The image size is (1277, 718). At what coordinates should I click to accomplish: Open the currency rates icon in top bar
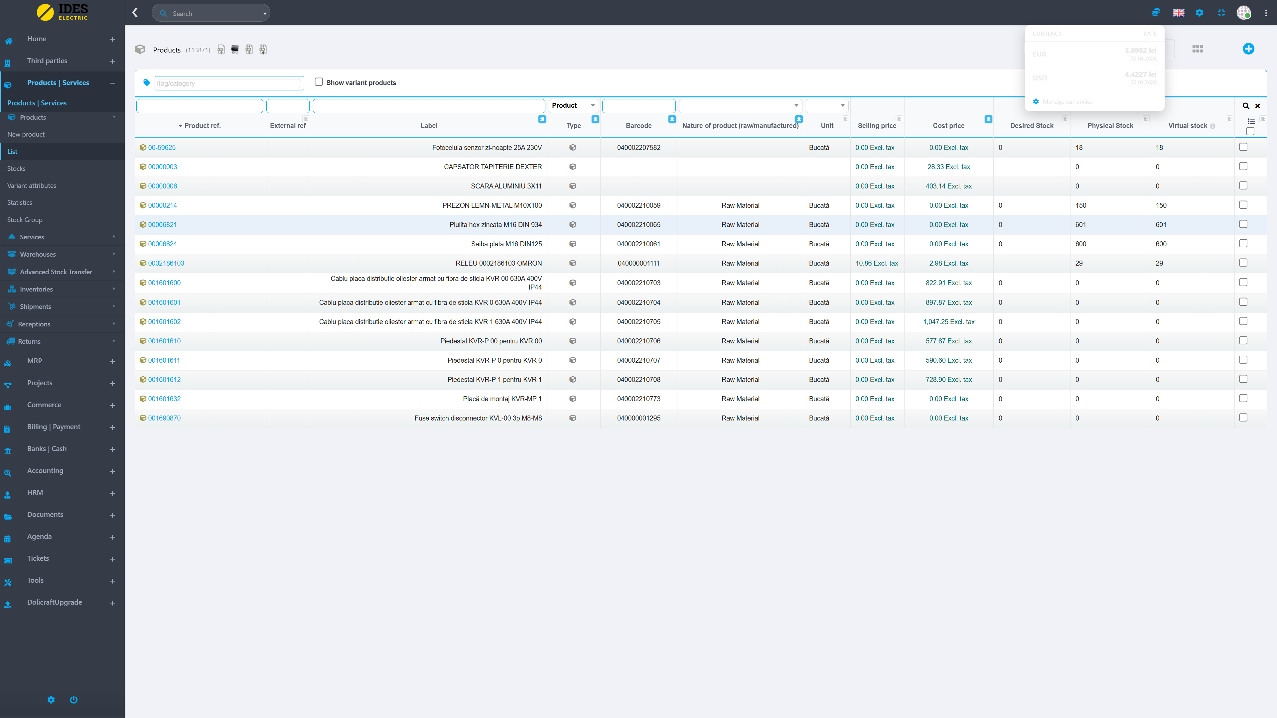[x=1156, y=12]
